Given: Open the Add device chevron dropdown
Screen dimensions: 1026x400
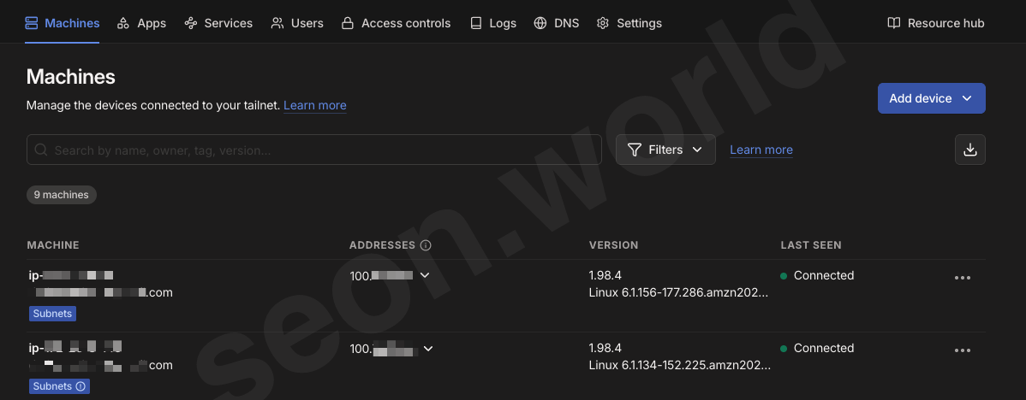Looking at the screenshot, I should [x=967, y=98].
